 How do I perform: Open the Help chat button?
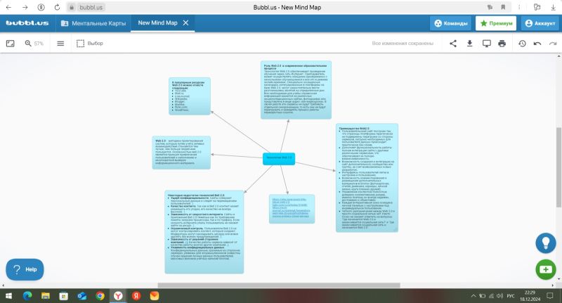point(25,269)
